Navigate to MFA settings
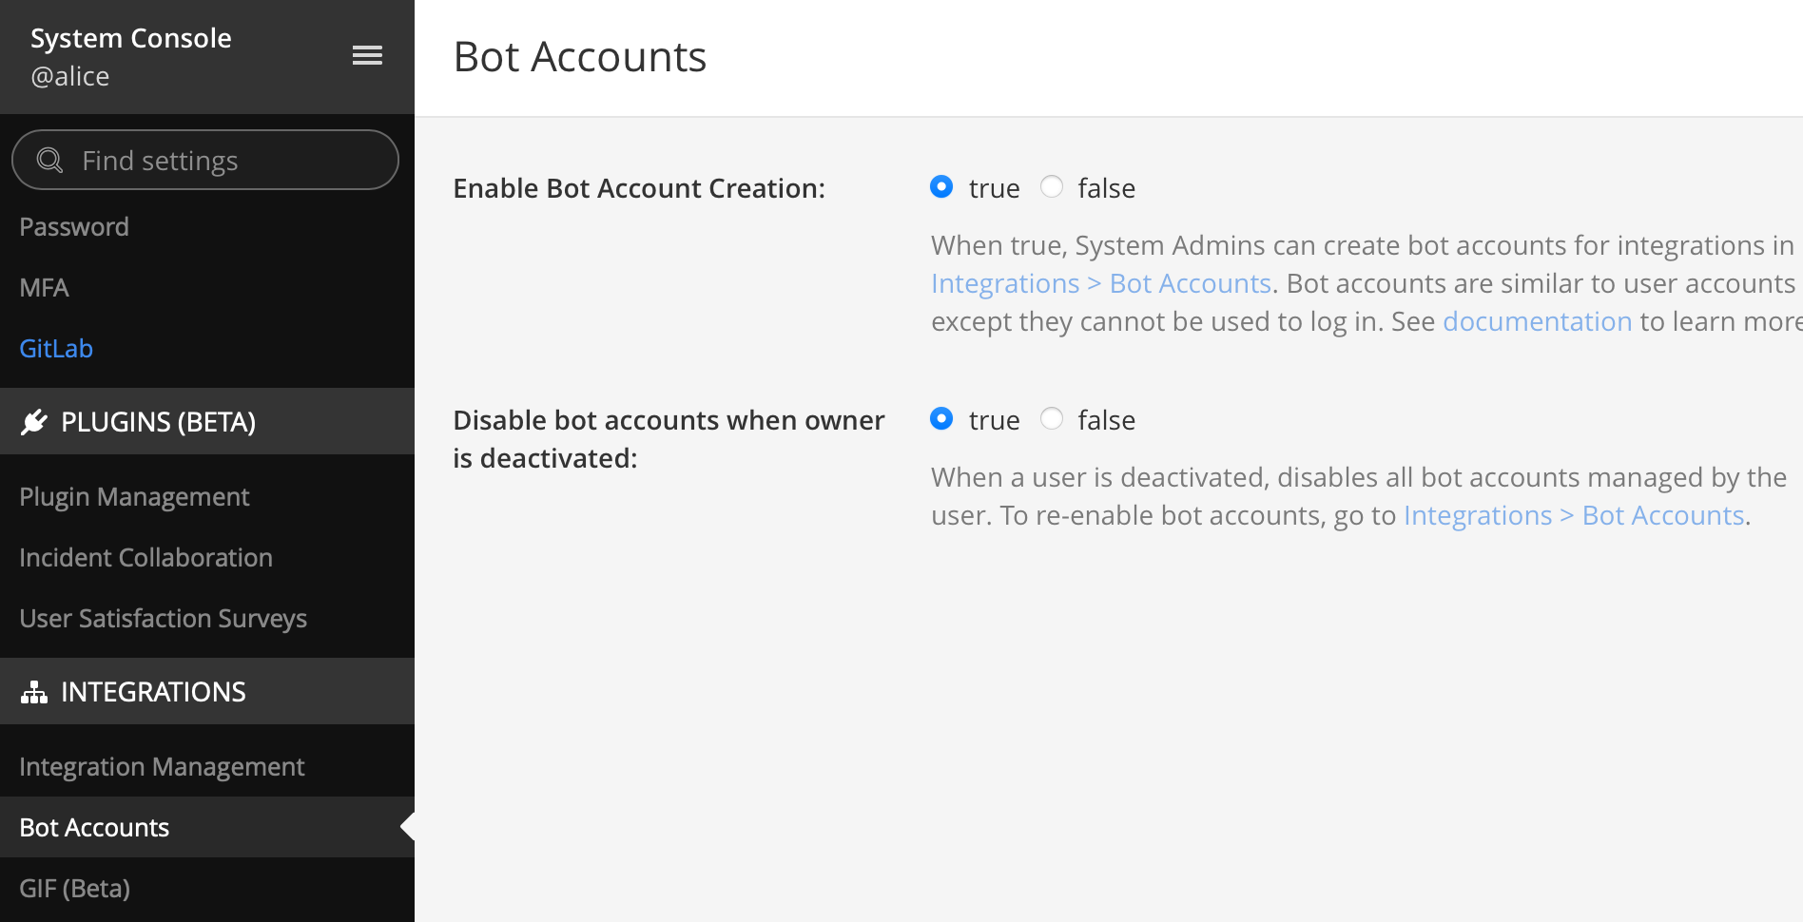The height and width of the screenshot is (922, 1803). 44,287
